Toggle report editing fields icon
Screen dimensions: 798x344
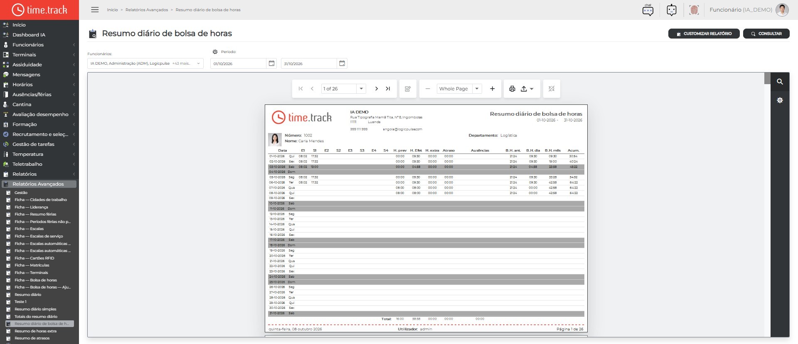[x=408, y=89]
